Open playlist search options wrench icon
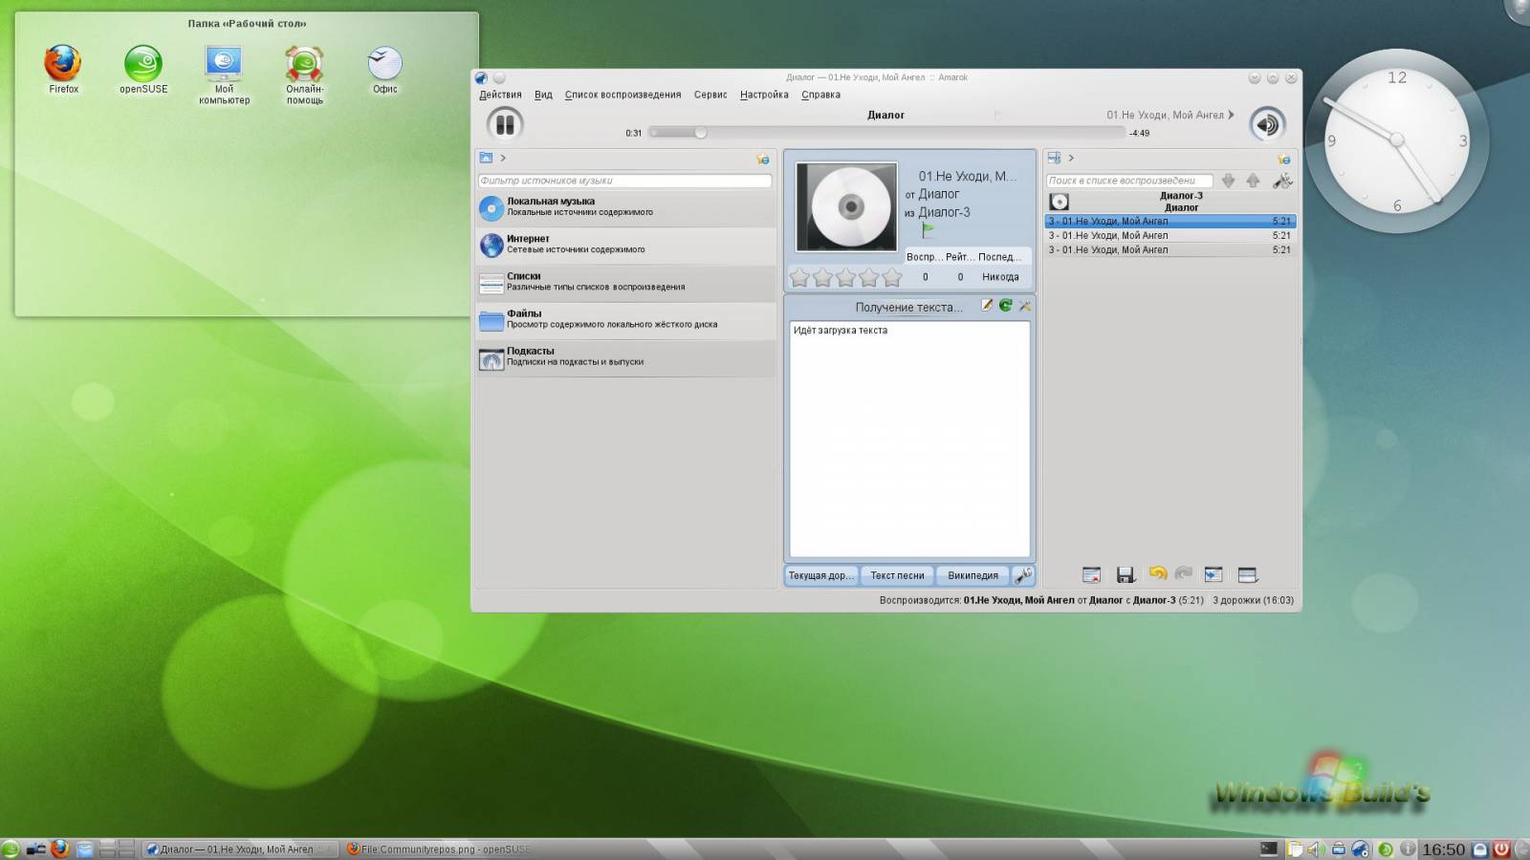The height and width of the screenshot is (860, 1530). coord(1282,180)
